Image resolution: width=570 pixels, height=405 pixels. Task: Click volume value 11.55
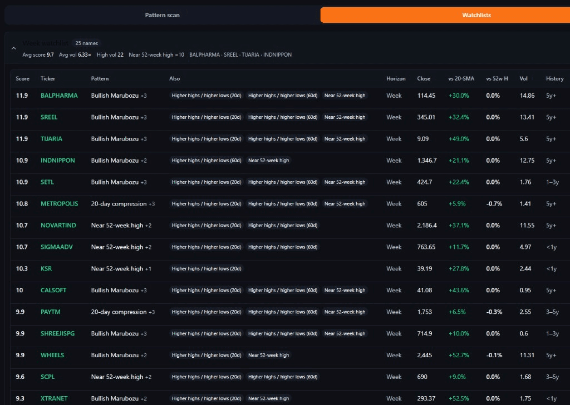[x=527, y=226]
